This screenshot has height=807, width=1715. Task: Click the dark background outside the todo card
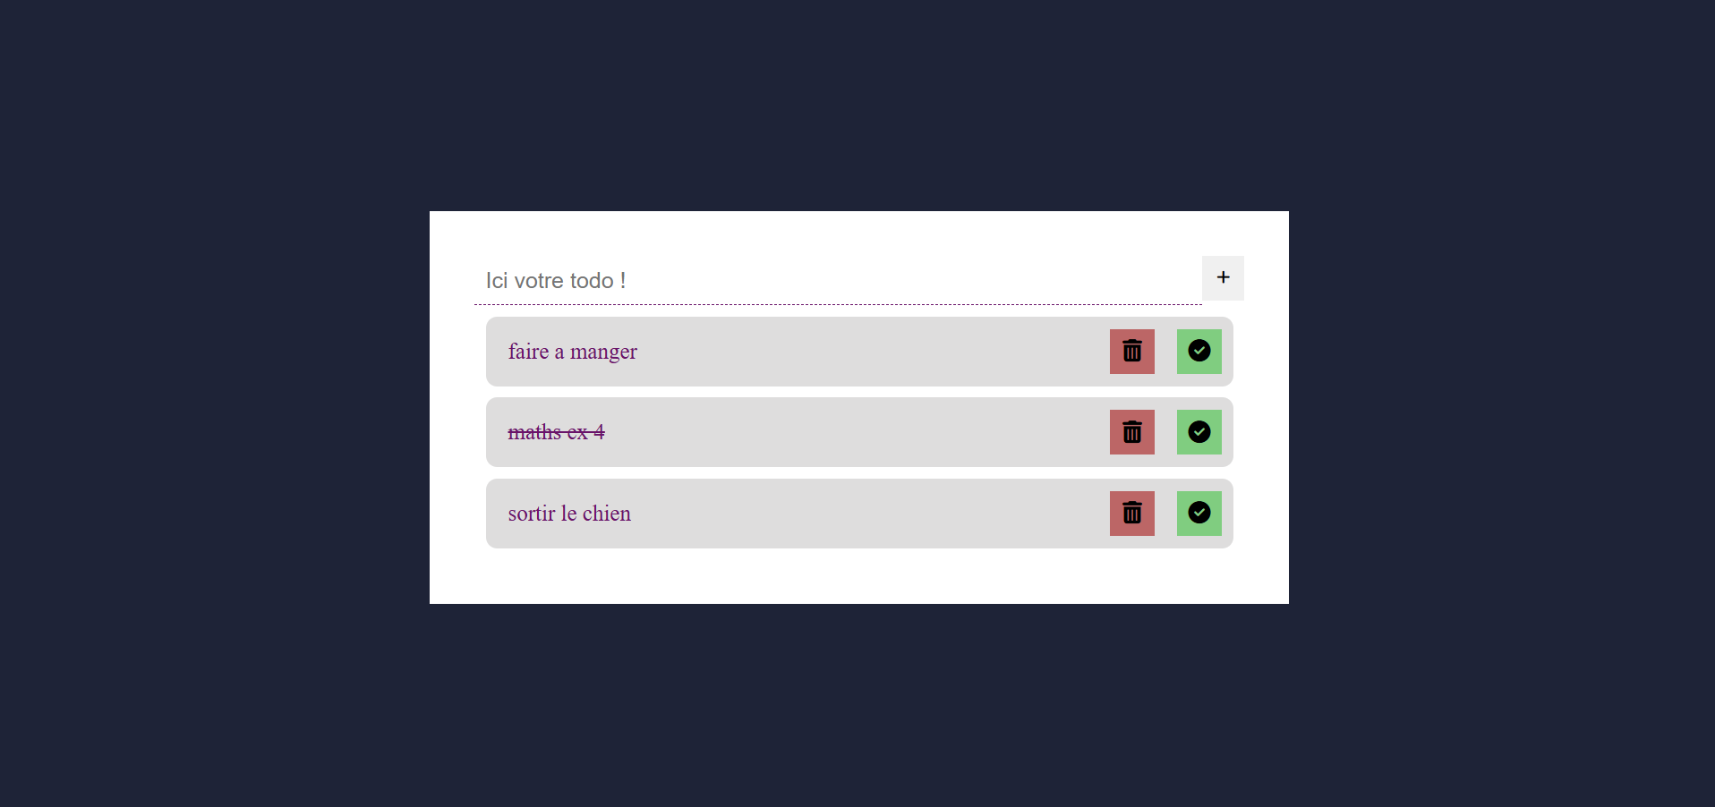[215, 403]
